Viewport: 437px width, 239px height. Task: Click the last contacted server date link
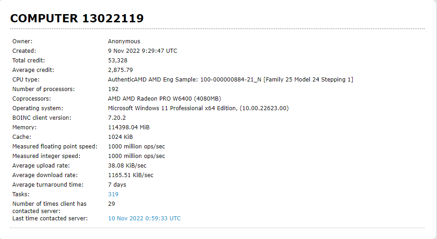(x=144, y=219)
